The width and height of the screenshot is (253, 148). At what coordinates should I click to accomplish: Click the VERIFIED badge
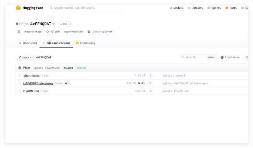tap(82, 68)
